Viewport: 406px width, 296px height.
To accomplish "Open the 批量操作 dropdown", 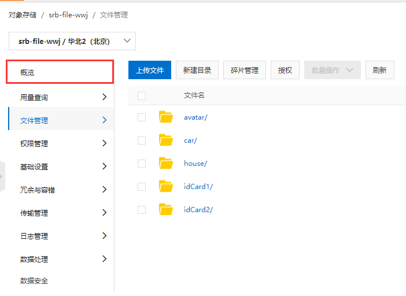I will 332,70.
